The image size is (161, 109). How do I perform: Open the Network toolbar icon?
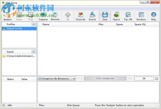pyautogui.click(x=55, y=16)
